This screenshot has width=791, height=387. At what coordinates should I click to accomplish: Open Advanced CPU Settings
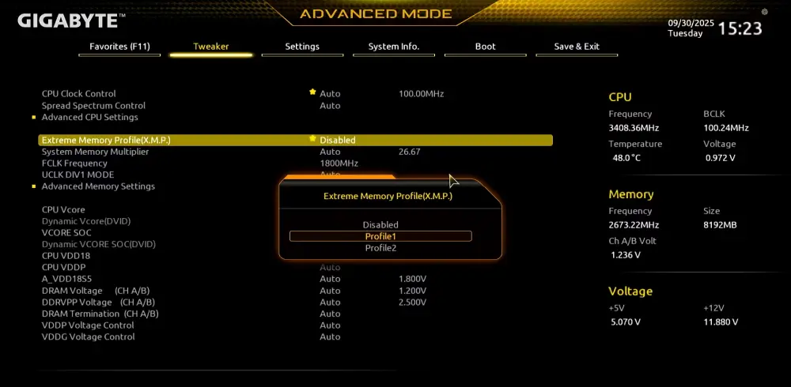point(89,117)
